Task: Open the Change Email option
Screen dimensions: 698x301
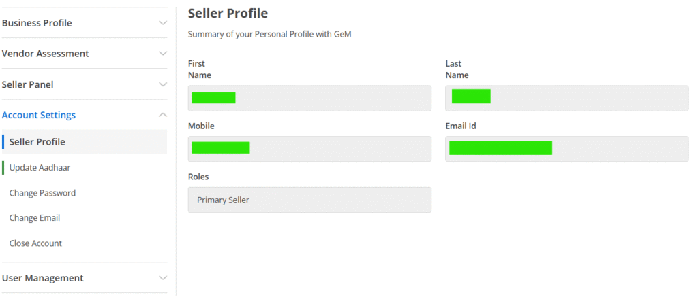Action: [35, 218]
